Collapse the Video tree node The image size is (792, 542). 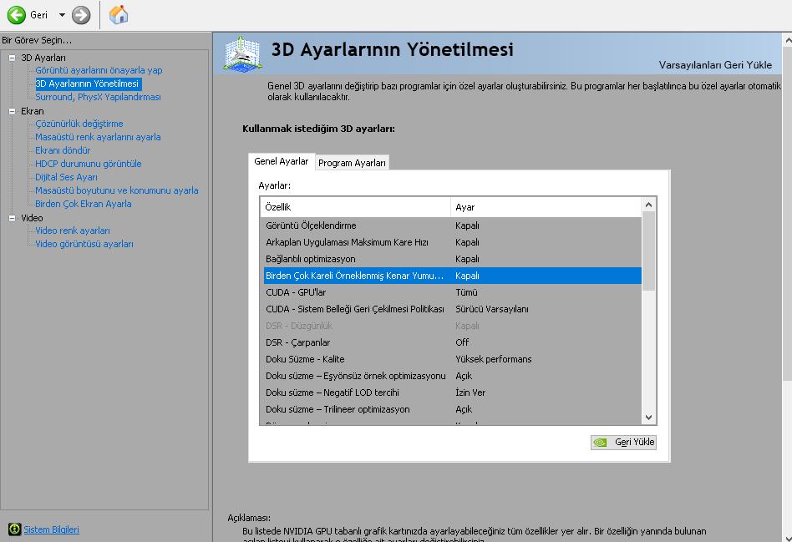(x=13, y=218)
